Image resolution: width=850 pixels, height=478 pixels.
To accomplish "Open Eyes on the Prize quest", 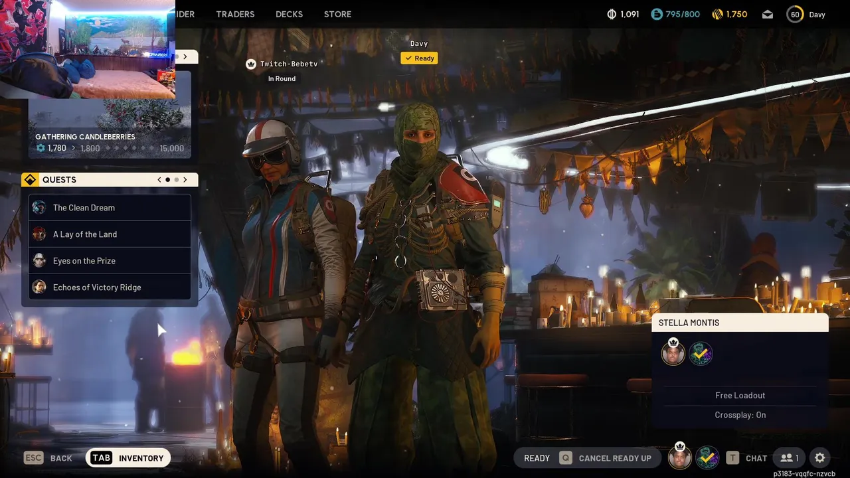I will [x=110, y=261].
